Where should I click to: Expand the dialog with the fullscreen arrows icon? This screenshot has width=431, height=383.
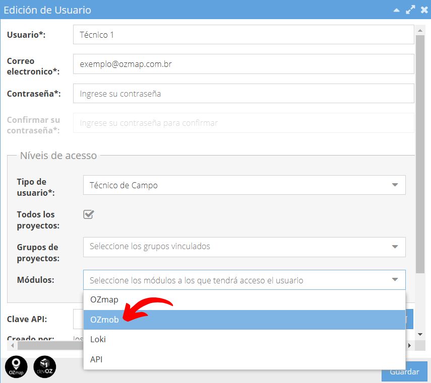click(x=410, y=10)
